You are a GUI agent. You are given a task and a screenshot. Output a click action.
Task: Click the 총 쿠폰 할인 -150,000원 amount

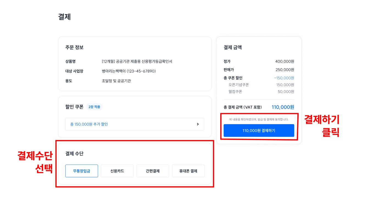[x=284, y=78]
